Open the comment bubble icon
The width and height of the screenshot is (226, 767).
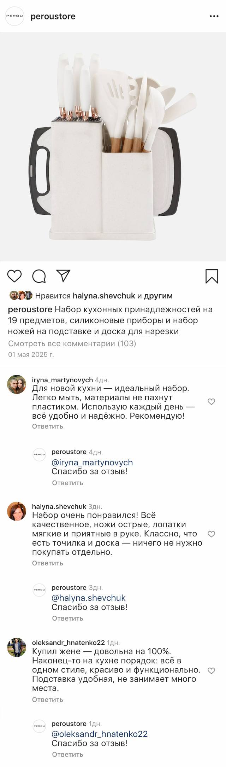[39, 276]
